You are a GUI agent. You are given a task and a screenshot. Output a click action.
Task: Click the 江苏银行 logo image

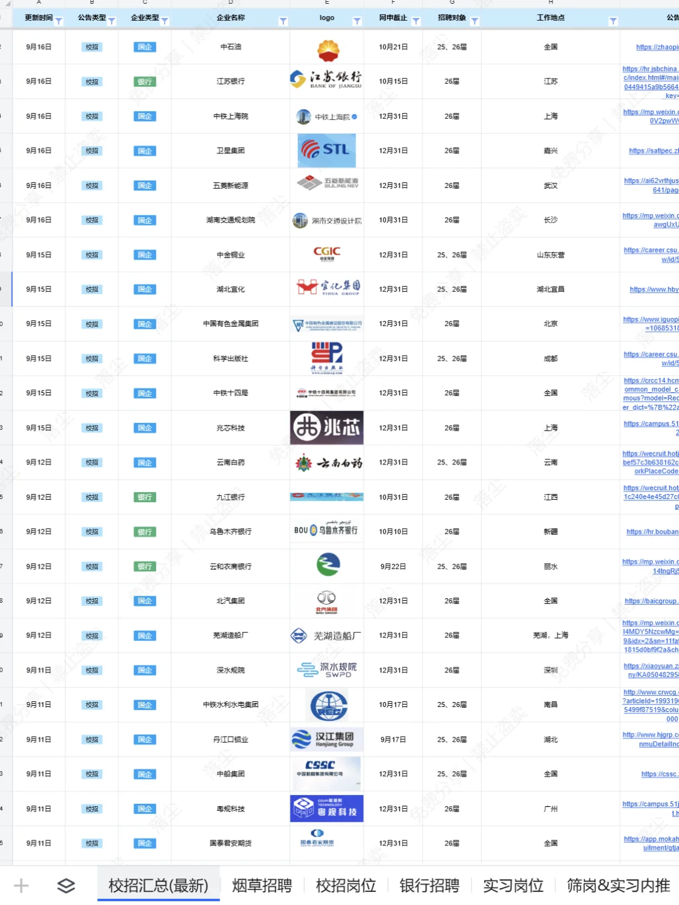326,79
